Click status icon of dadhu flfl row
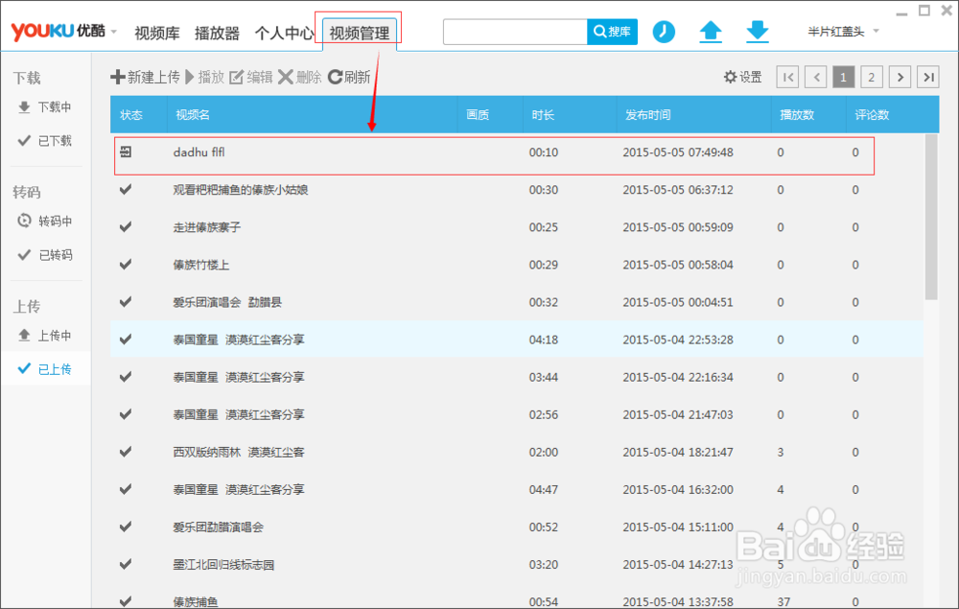Screen dimensions: 959x609 click(126, 152)
